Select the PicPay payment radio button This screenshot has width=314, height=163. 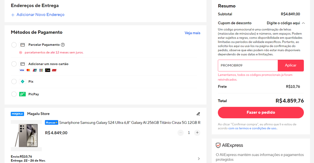pos(14,94)
